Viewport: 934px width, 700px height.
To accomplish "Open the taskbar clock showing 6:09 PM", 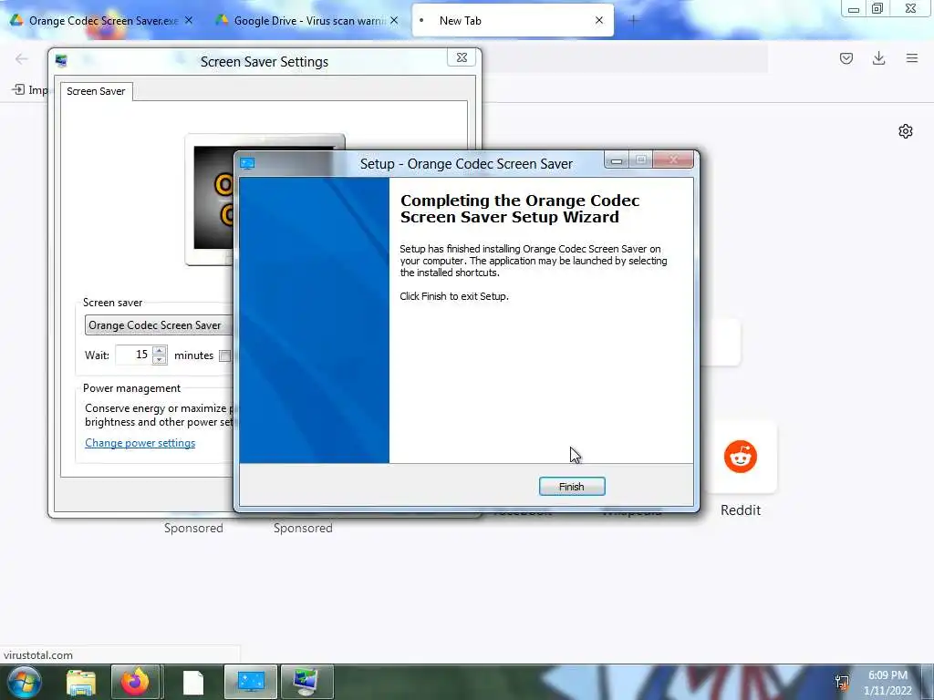I will point(887,683).
